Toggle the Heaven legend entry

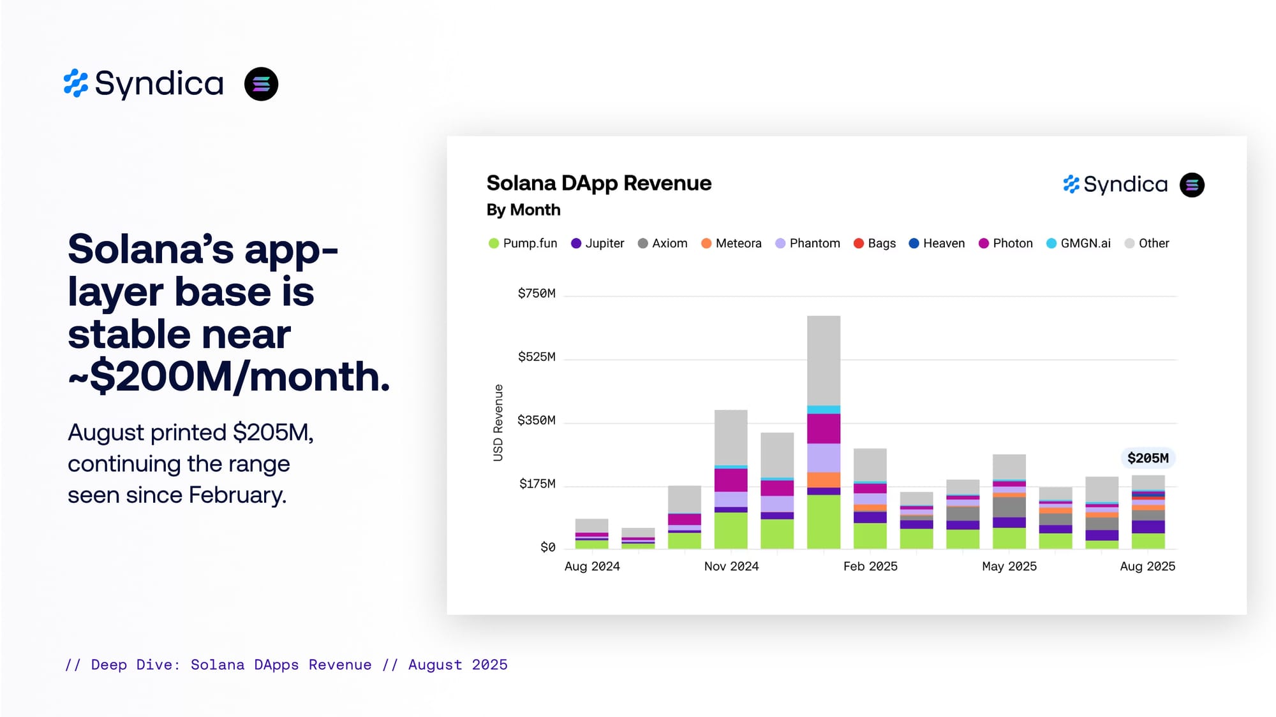coord(937,243)
